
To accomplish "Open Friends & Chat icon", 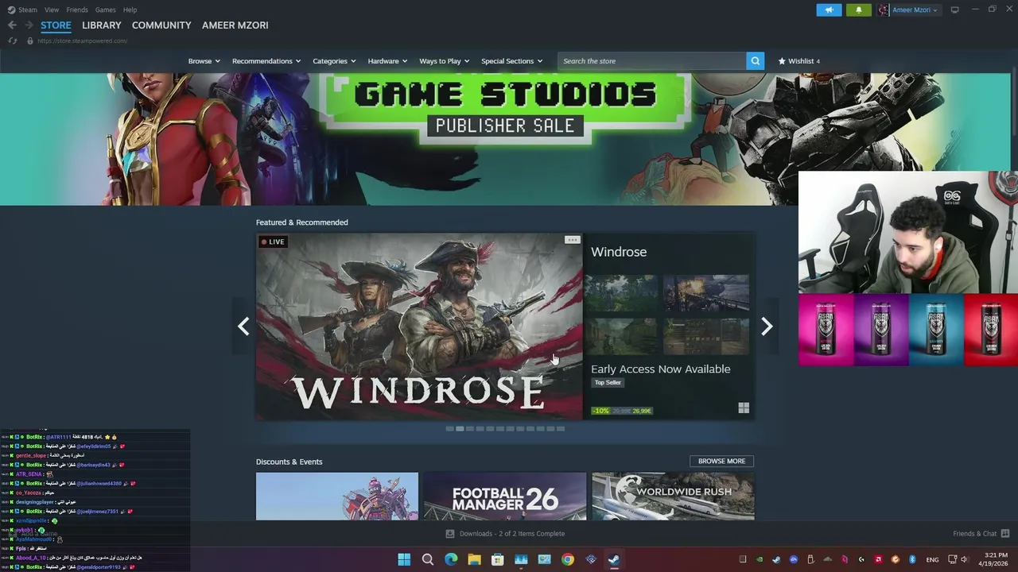I will [x=1005, y=533].
